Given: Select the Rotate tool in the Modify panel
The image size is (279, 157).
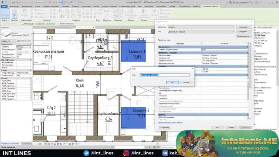Looking at the screenshot, I should [73, 16].
